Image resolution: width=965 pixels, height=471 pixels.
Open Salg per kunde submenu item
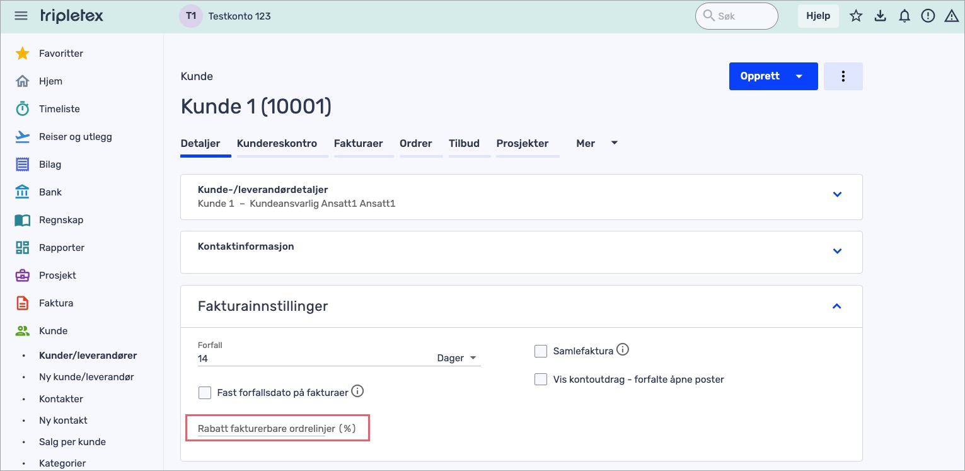point(72,442)
